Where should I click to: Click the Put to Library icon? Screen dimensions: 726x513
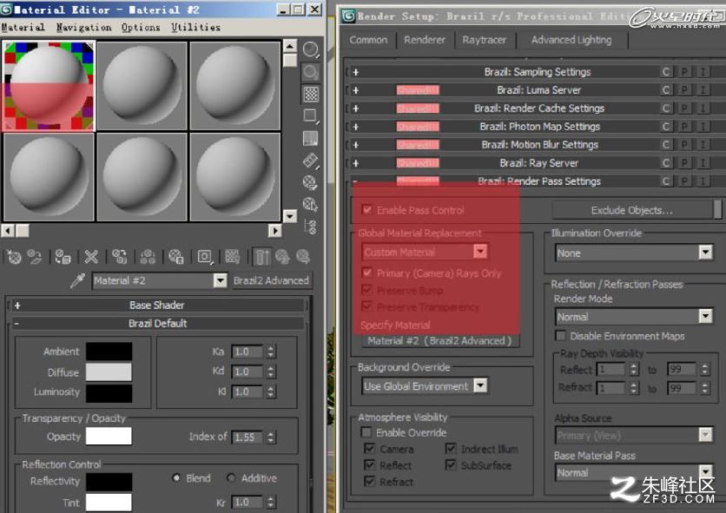pyautogui.click(x=176, y=257)
